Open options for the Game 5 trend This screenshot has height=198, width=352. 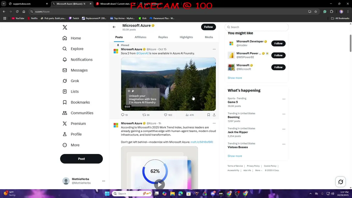284,99
